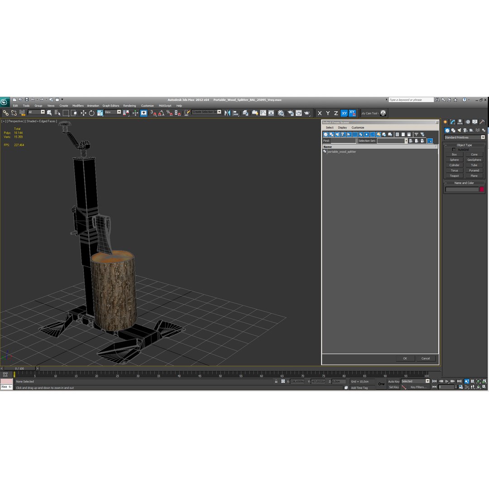Click OK in Select From Scene dialog
489x489 pixels.
[405, 358]
